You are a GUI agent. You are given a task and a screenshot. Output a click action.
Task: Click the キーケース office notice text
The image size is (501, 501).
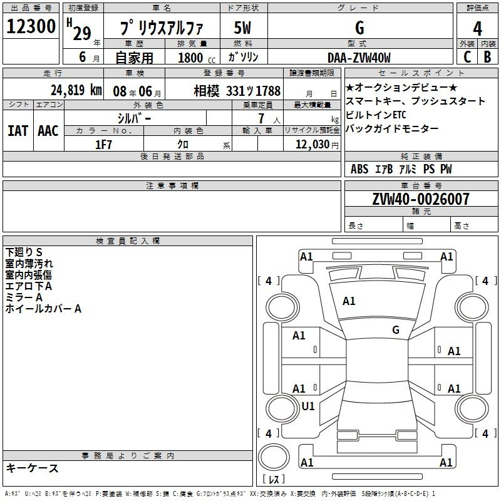click(32, 468)
